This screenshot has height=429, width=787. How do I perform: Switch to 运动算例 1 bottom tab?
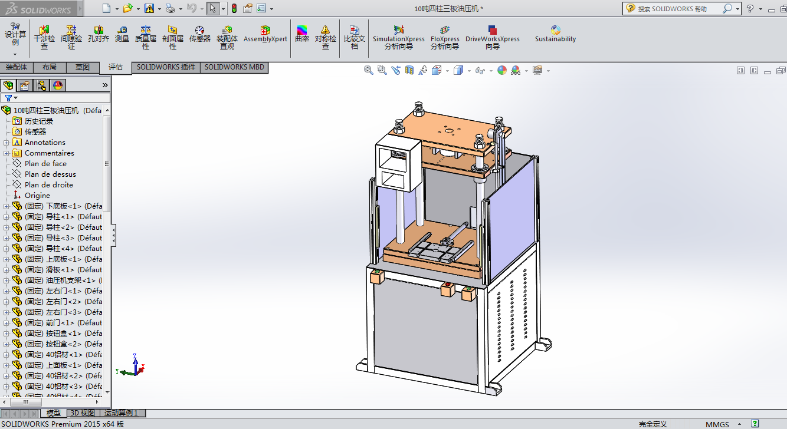point(122,413)
